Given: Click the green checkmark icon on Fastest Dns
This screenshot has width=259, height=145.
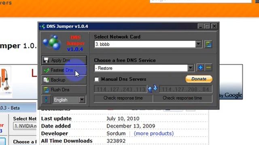Looking at the screenshot, I should pyautogui.click(x=47, y=70).
